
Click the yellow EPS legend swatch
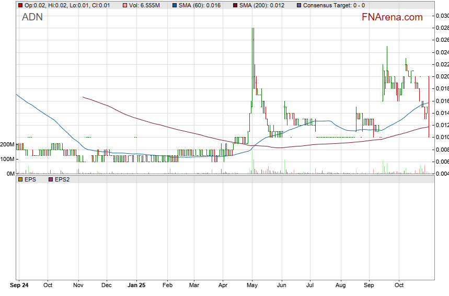(x=20, y=179)
